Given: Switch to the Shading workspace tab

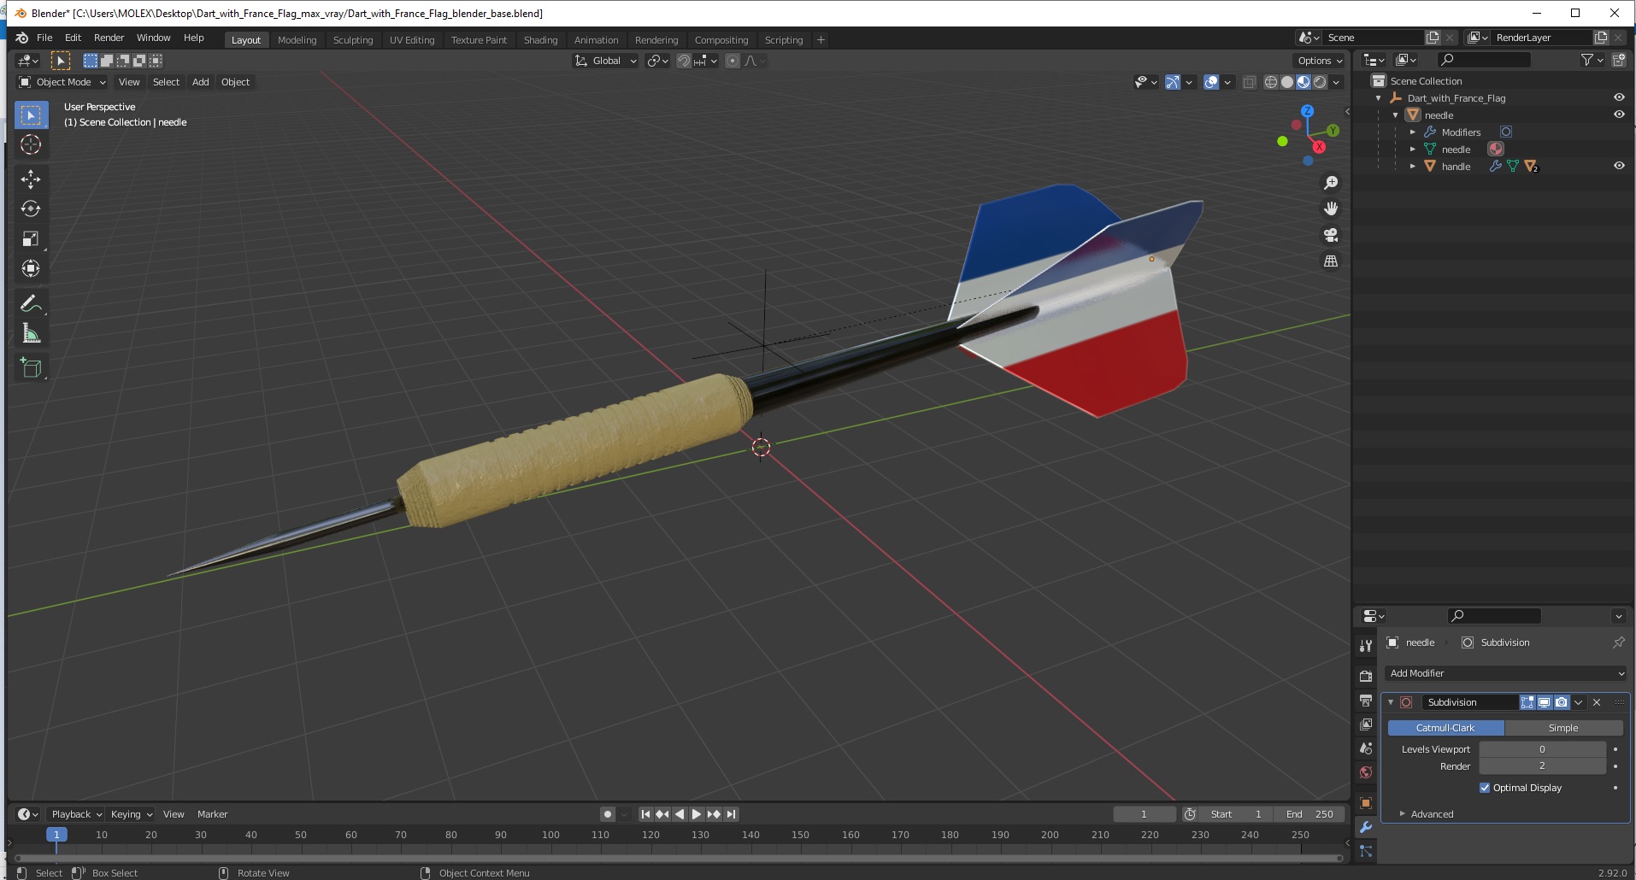Looking at the screenshot, I should click(x=540, y=40).
